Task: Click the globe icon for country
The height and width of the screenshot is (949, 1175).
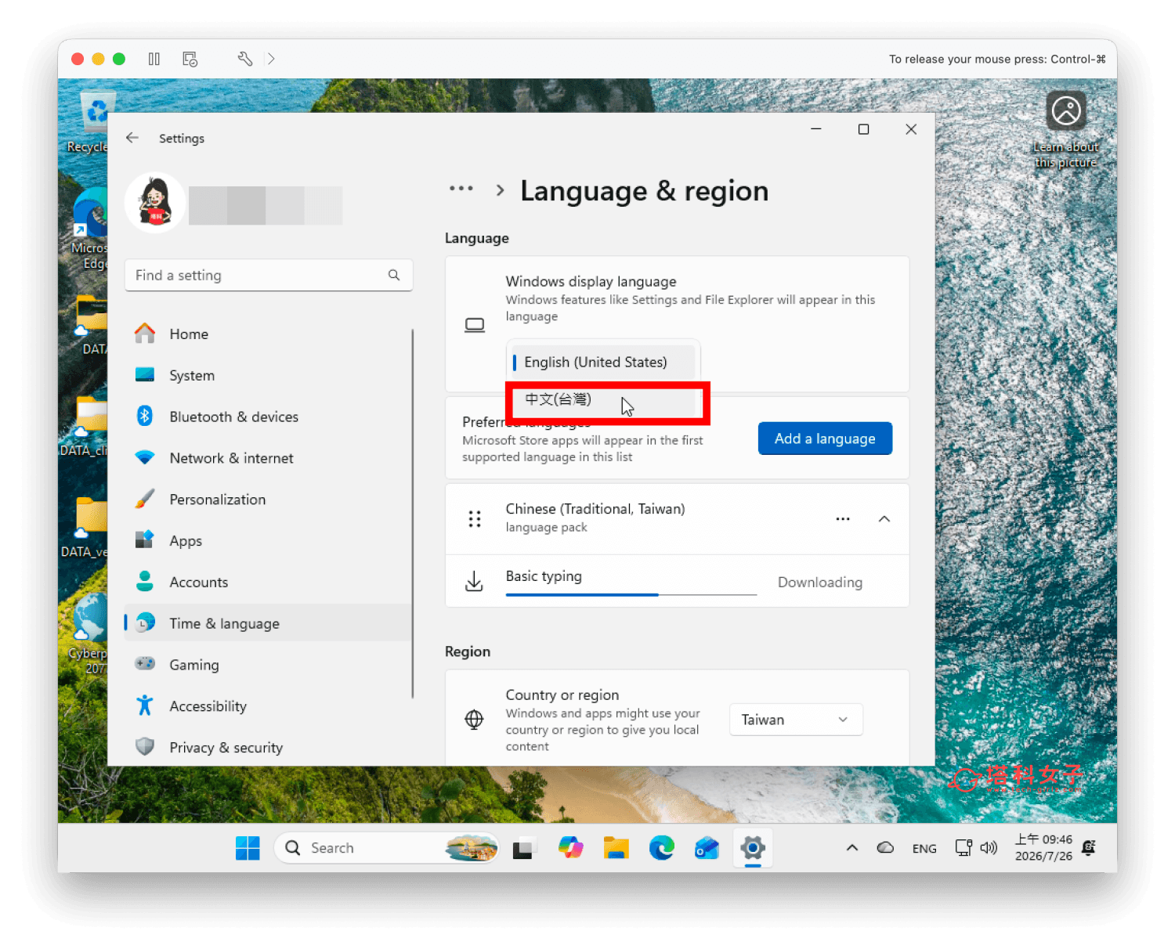Action: pos(474,719)
